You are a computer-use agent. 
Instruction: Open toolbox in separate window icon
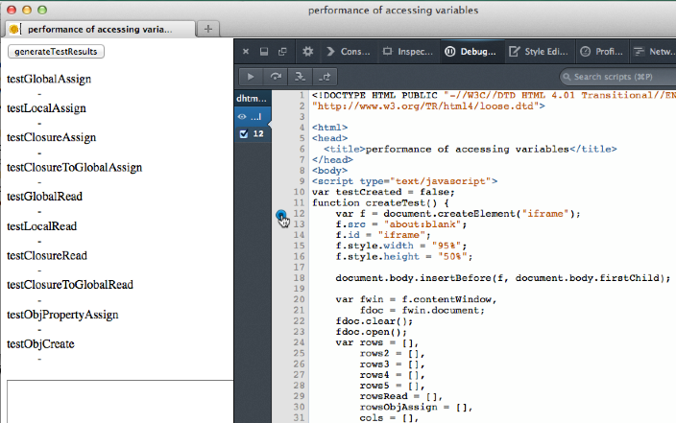[282, 52]
